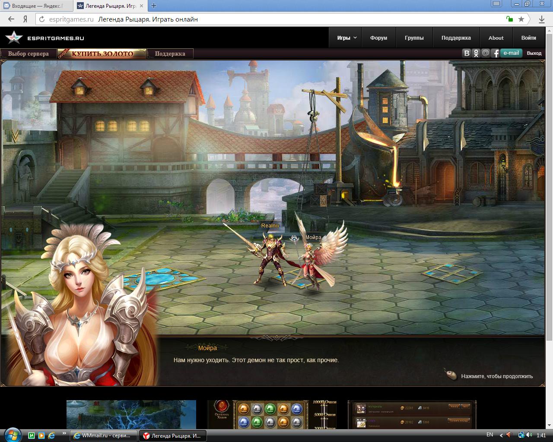Click the mouse icon in the dialogue box
This screenshot has height=442, width=553.
tap(451, 374)
